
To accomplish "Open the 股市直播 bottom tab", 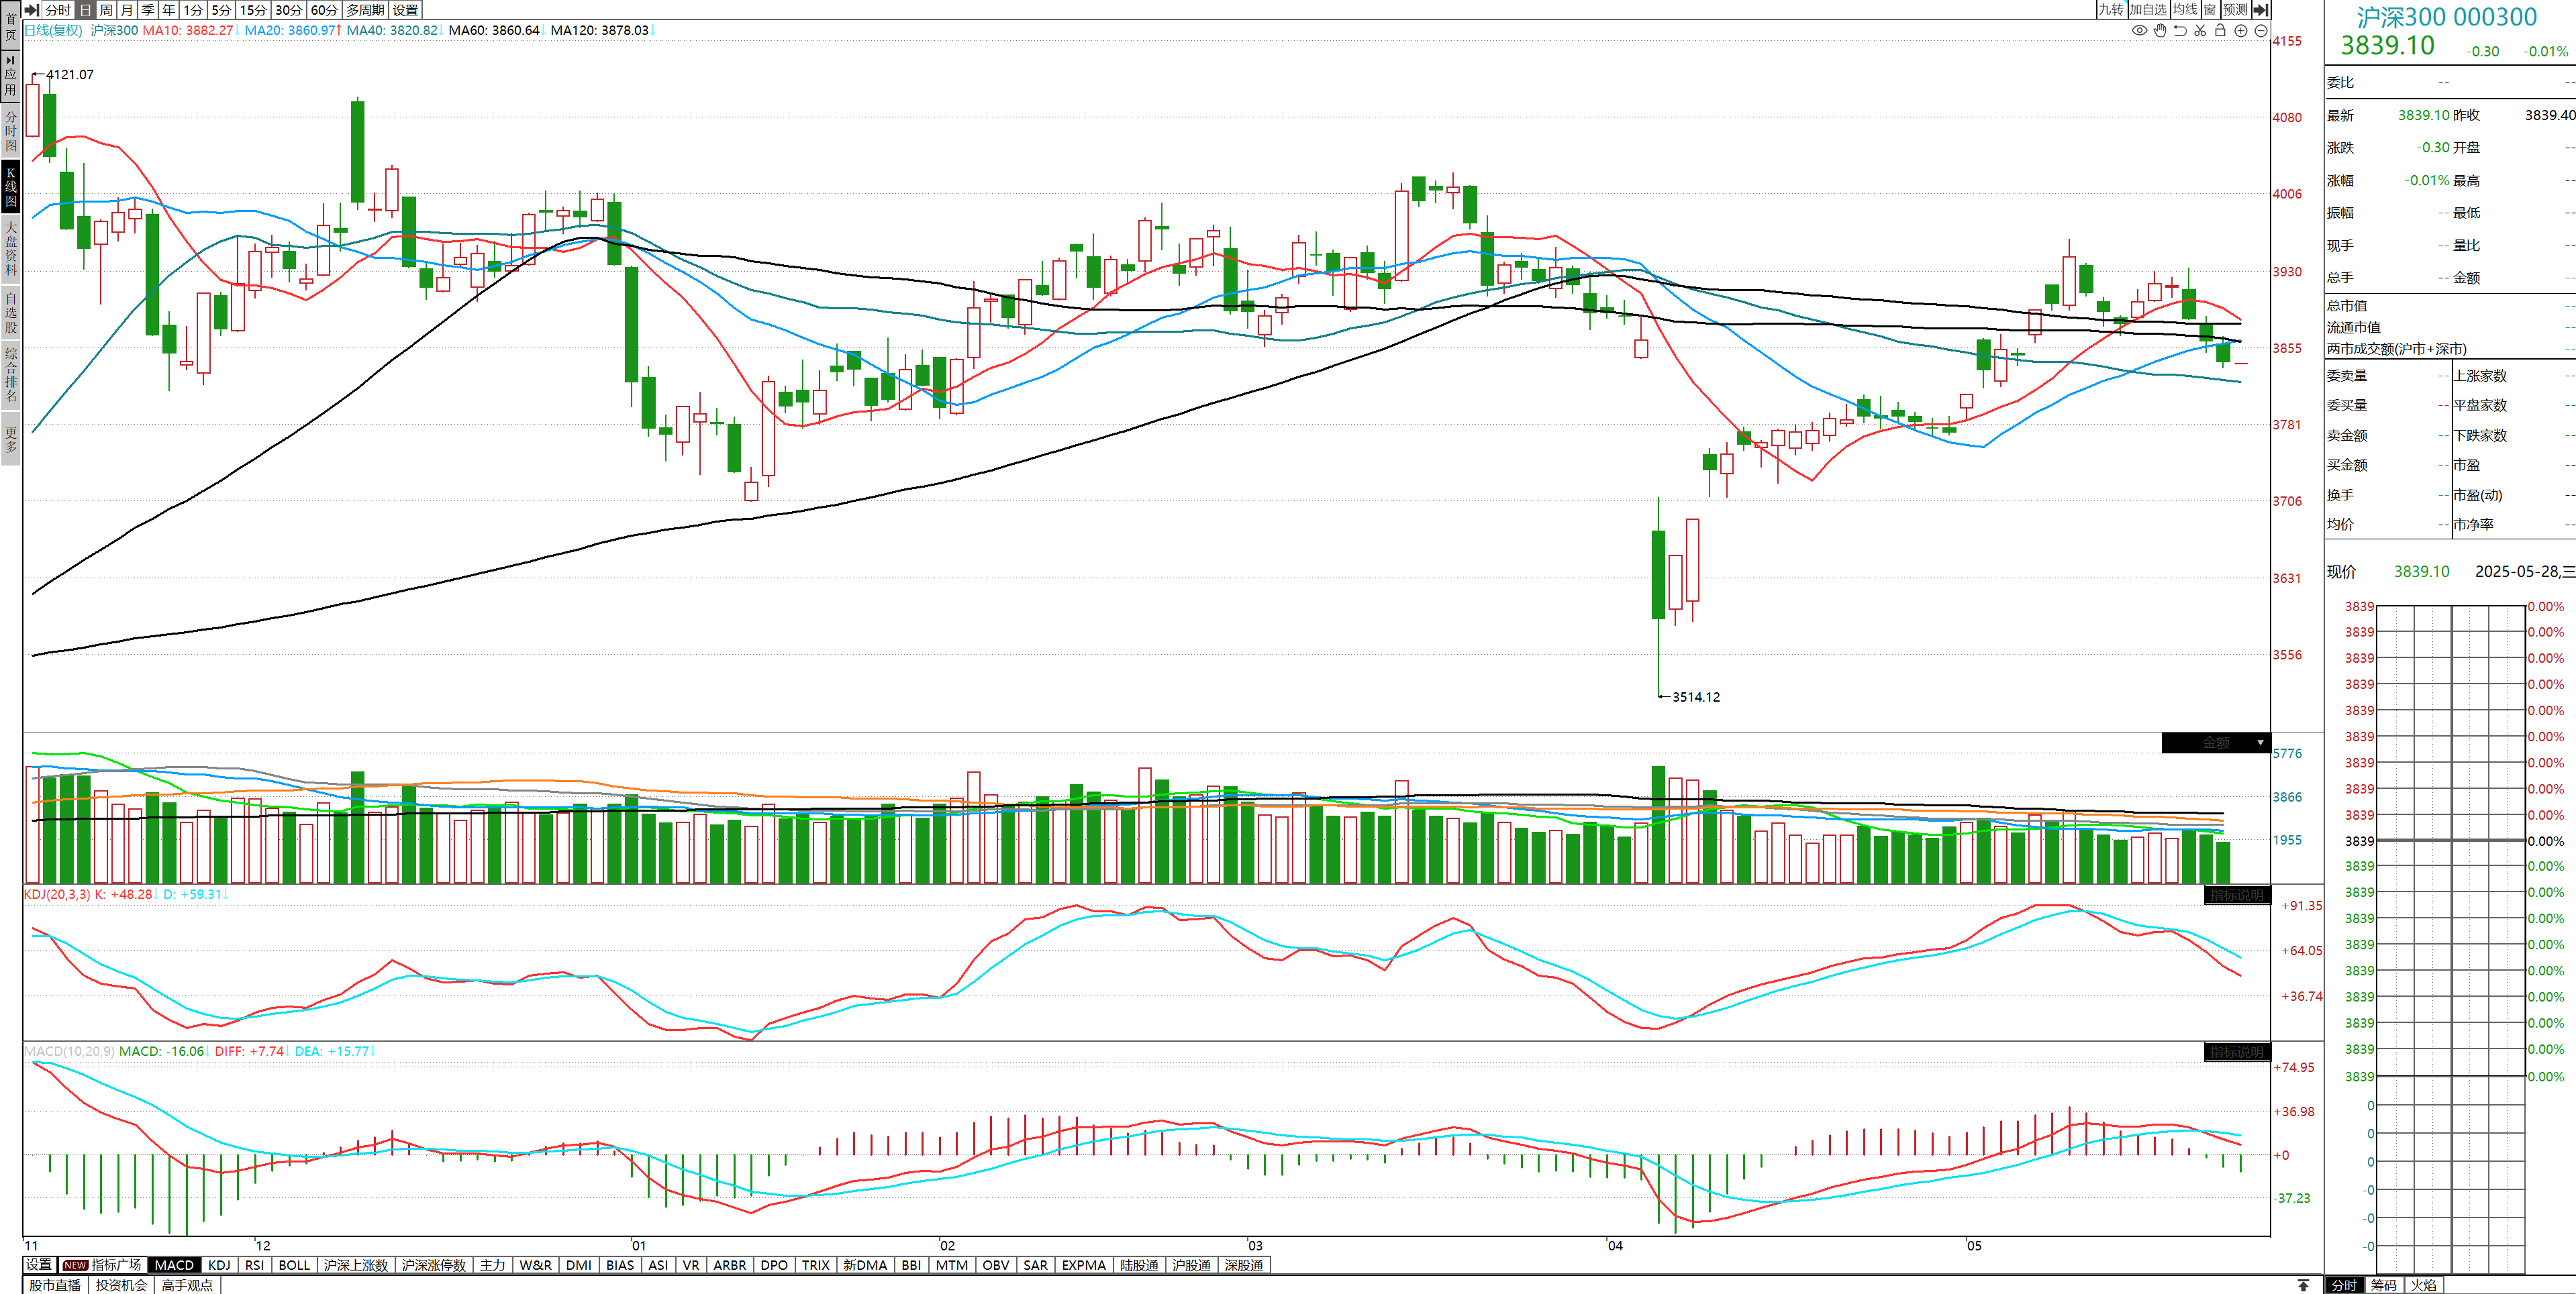I will coord(55,1285).
